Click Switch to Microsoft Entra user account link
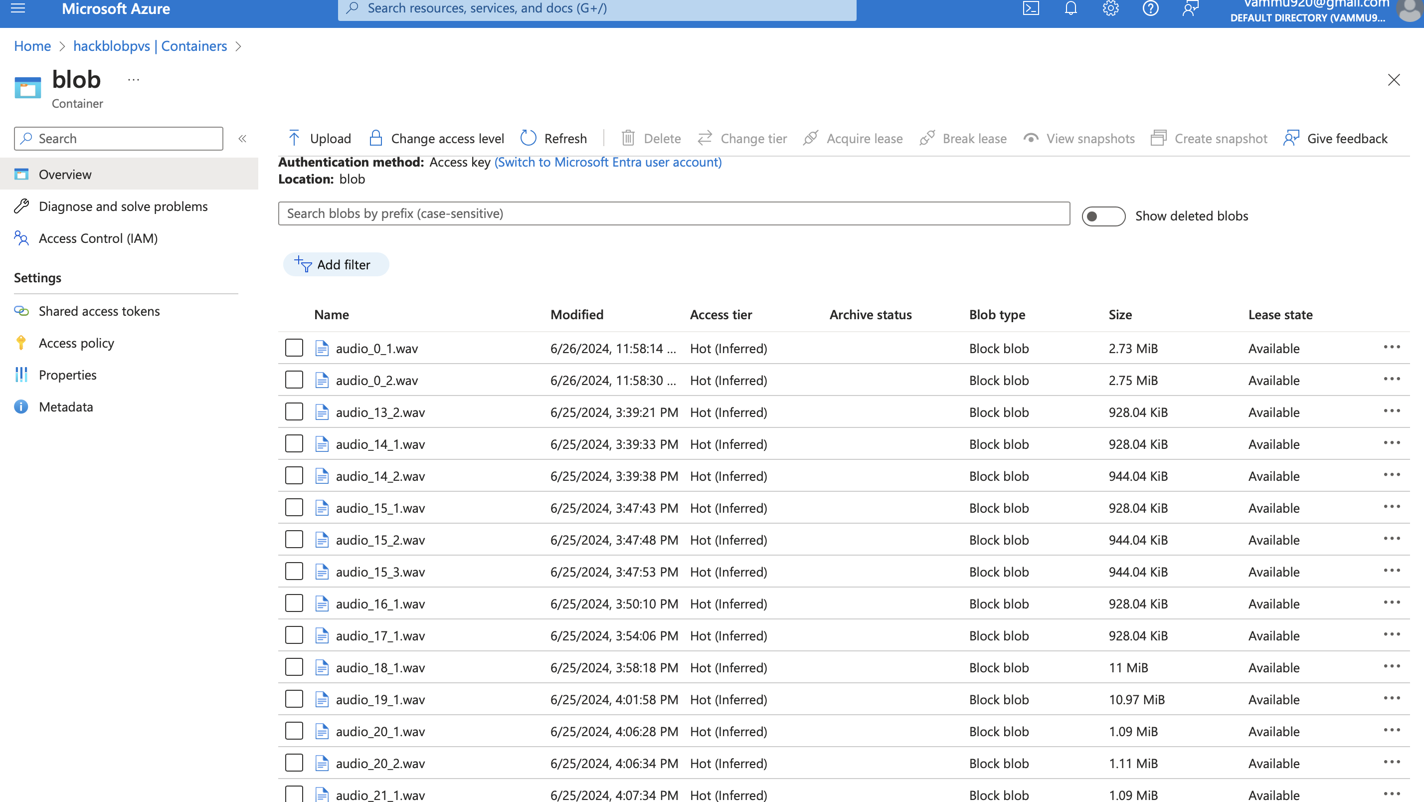Screen dimensions: 1424x802 pyautogui.click(x=607, y=162)
